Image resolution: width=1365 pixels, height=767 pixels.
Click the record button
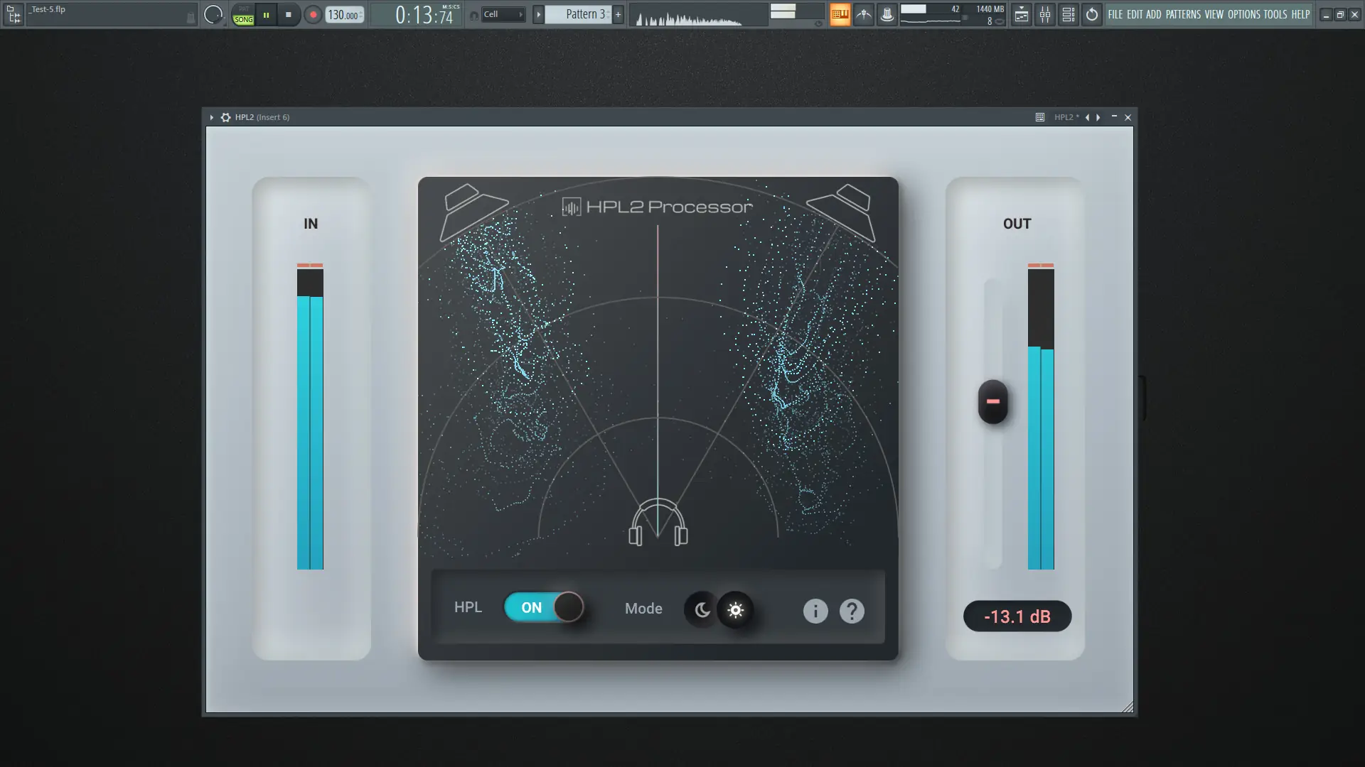point(312,14)
